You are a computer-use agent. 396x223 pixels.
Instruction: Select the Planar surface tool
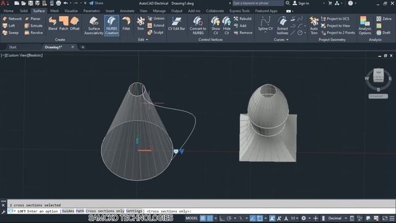coord(33,19)
